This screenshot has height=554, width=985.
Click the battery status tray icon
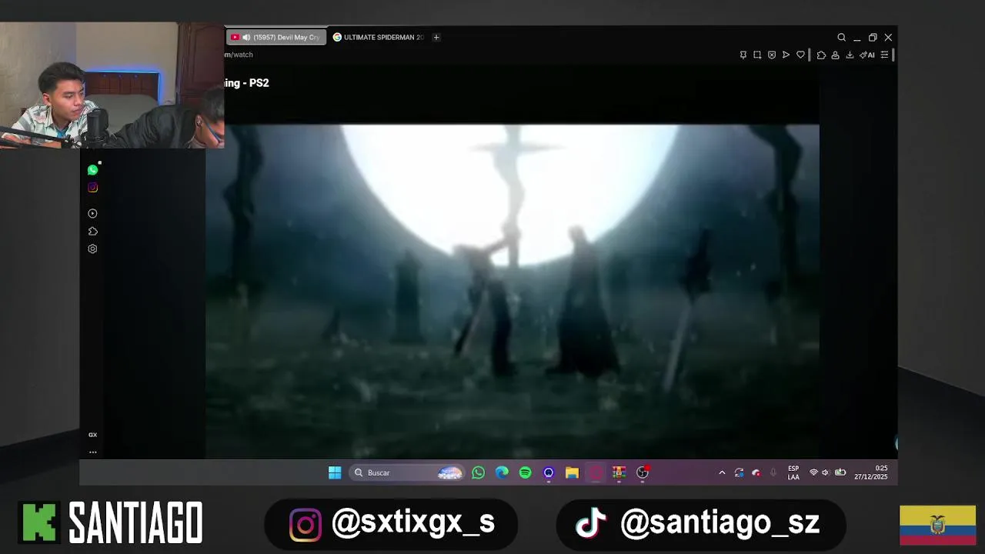tap(840, 472)
